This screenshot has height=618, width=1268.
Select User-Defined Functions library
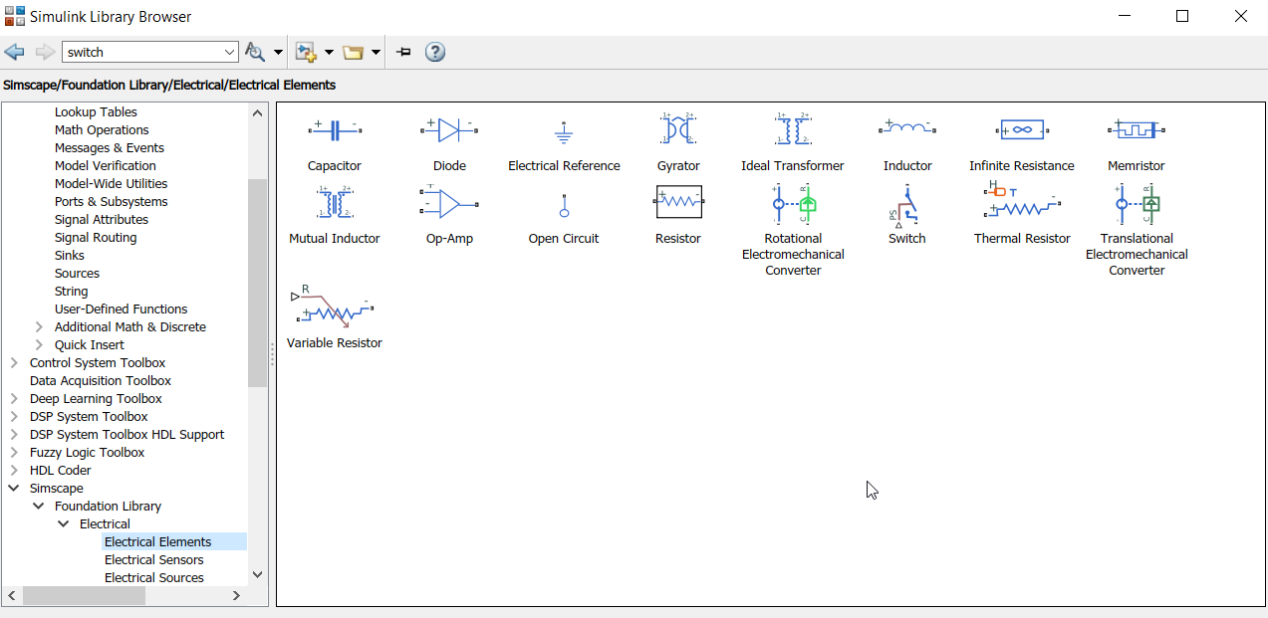121,309
